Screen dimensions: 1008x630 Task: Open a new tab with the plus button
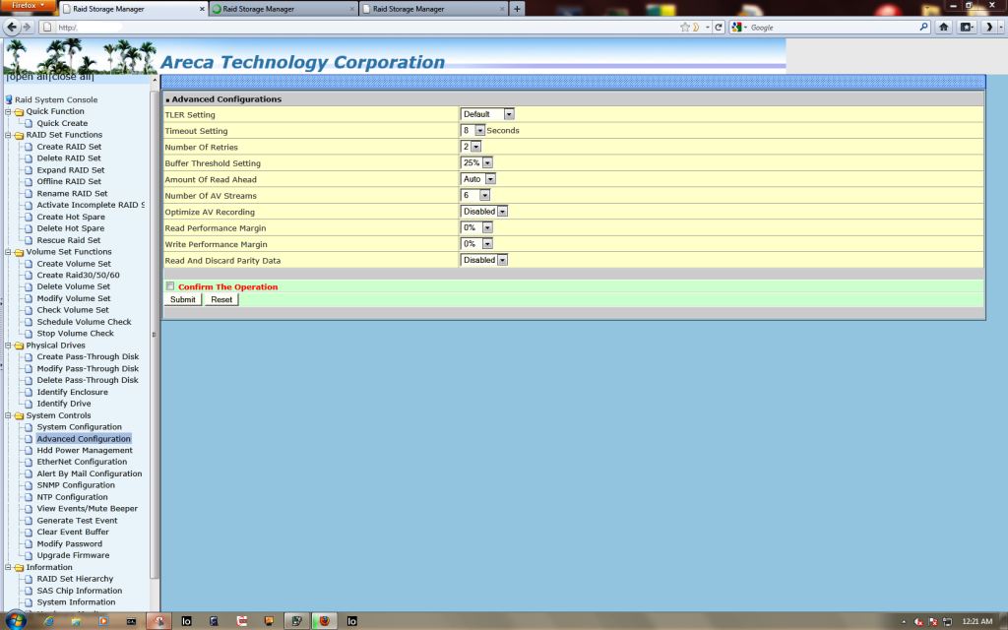coord(518,9)
